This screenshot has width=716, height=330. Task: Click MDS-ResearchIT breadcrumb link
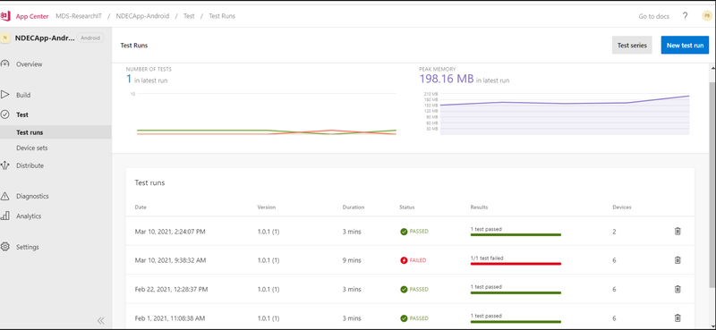point(79,16)
